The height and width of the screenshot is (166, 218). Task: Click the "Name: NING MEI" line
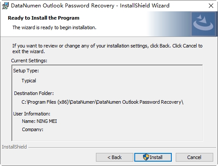39,121
